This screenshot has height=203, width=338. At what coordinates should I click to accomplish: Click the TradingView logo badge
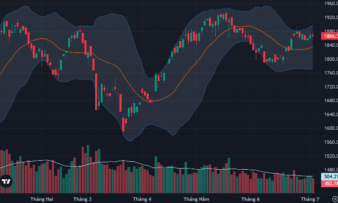(x=6, y=182)
